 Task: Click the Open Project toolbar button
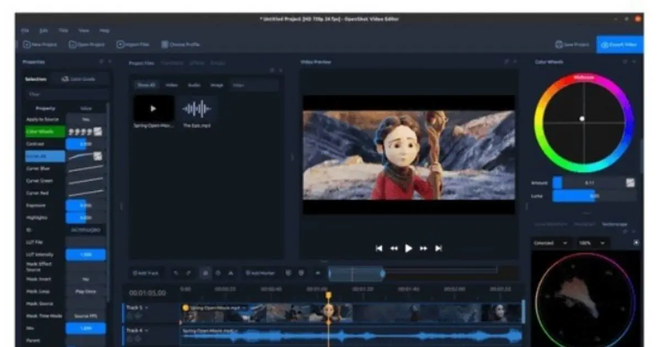pos(87,45)
